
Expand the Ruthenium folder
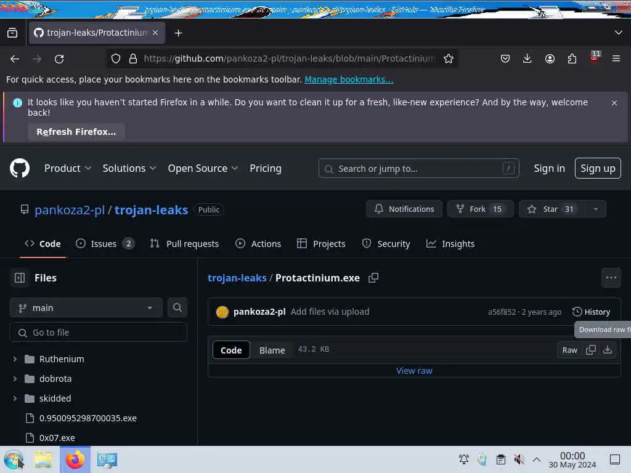point(15,359)
